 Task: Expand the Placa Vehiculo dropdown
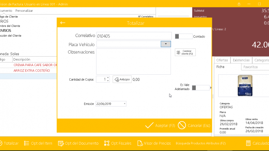coord(166,44)
